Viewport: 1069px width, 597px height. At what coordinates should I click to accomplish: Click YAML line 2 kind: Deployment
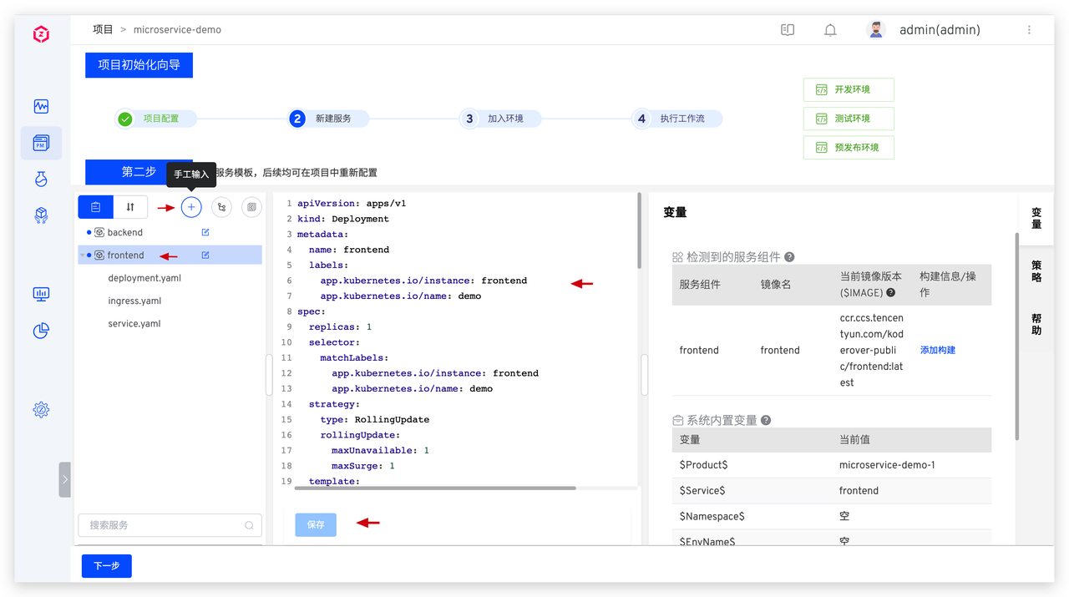point(343,219)
